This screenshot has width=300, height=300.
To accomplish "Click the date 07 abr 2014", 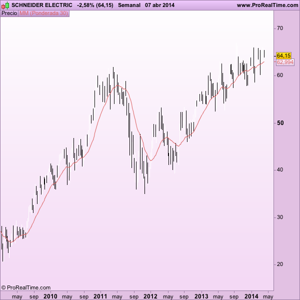I will 159,5.
